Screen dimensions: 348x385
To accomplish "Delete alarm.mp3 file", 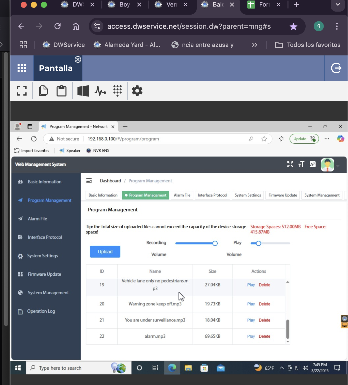I will coord(265,336).
